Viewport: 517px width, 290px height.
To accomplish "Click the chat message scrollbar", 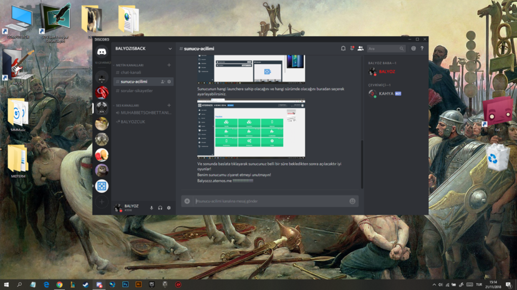I will [362, 164].
